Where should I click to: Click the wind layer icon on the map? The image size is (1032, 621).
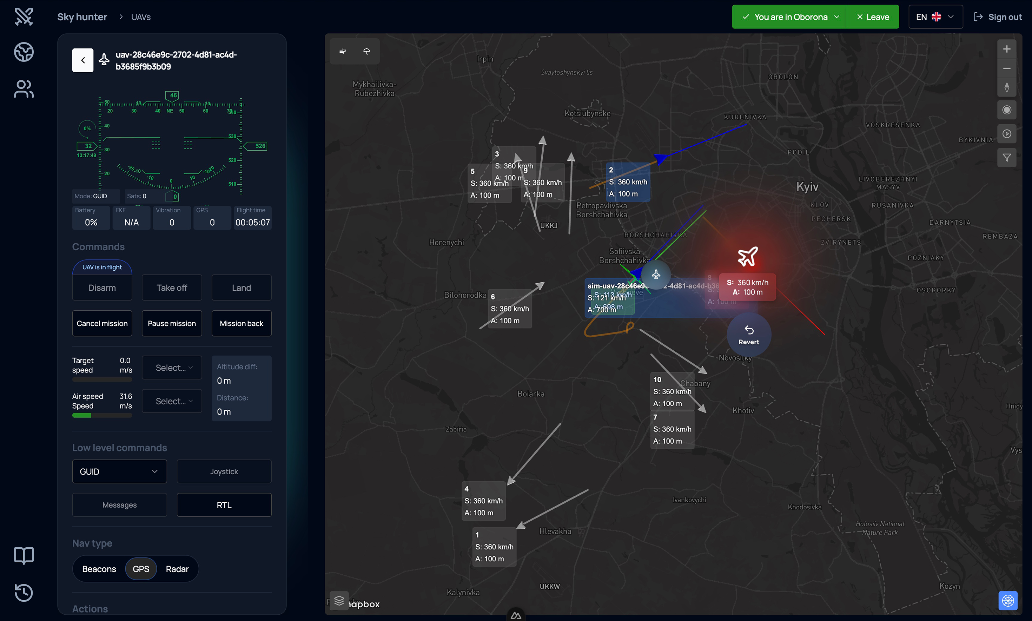point(343,52)
